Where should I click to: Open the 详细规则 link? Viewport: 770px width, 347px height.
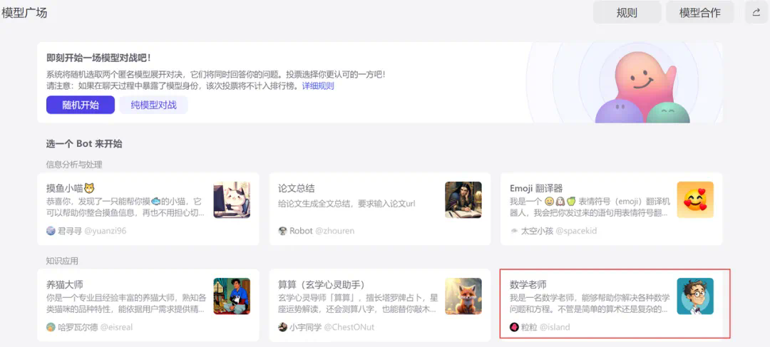pos(318,86)
